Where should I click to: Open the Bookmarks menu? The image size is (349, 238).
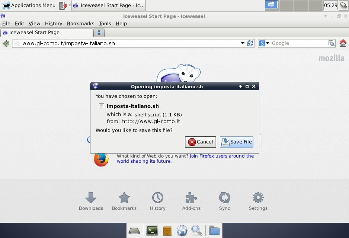[x=81, y=23]
